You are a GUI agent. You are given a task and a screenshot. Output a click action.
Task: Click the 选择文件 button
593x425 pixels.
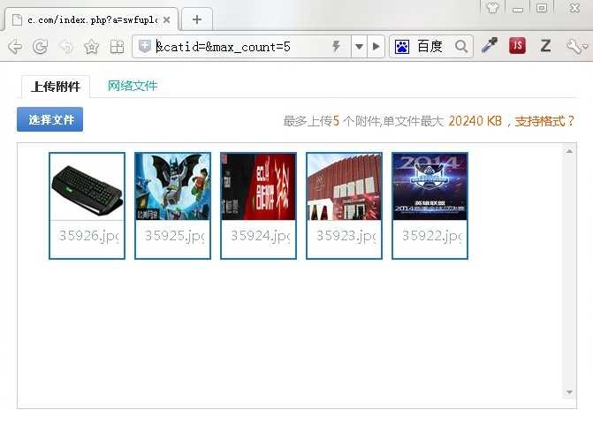tap(49, 119)
